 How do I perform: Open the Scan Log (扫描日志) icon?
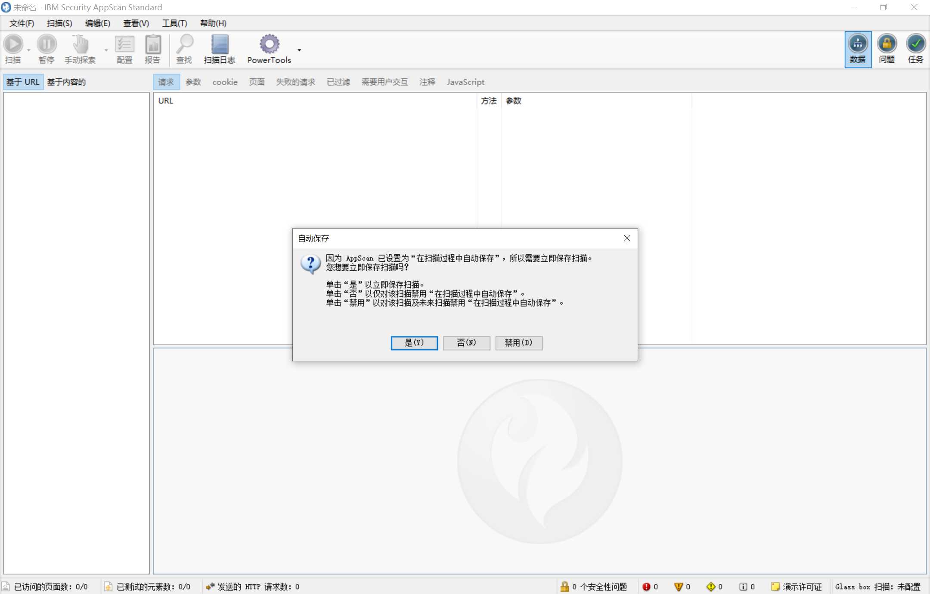(220, 44)
